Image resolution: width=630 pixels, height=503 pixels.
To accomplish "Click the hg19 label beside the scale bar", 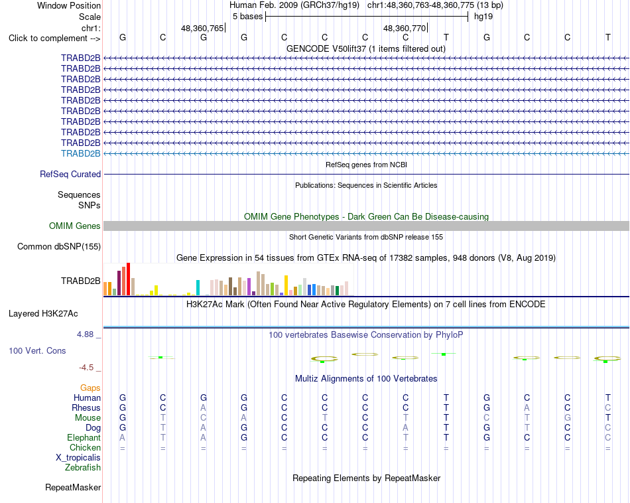I will click(483, 17).
